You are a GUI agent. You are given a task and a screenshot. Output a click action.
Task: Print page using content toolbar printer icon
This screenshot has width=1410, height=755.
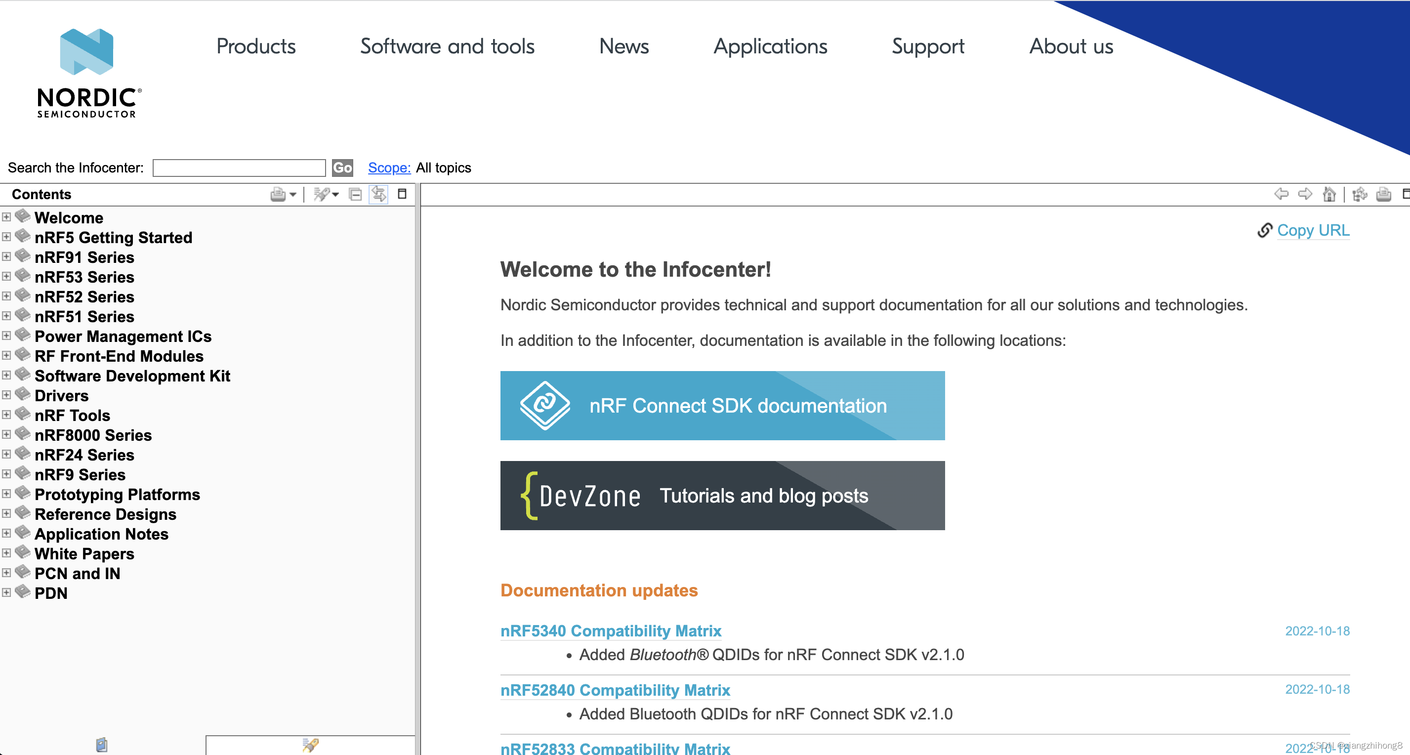(x=1384, y=194)
